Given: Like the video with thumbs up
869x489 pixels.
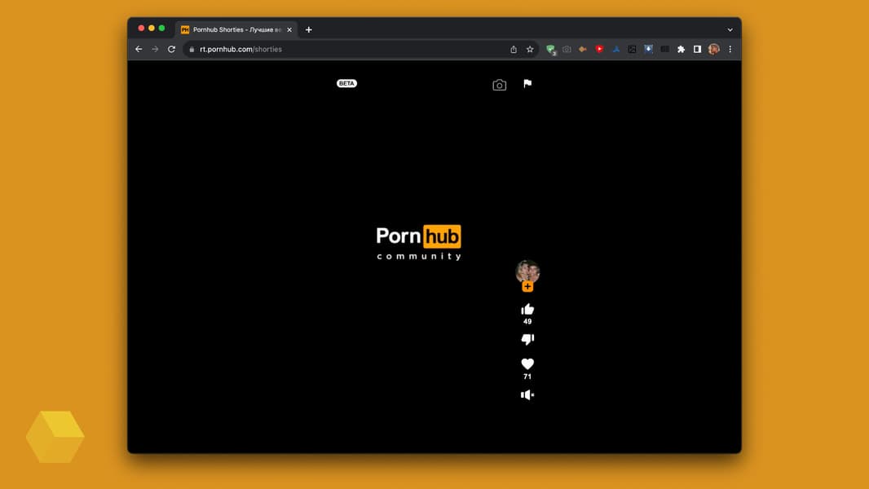Looking at the screenshot, I should [527, 309].
